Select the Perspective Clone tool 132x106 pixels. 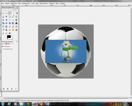tap(16, 30)
